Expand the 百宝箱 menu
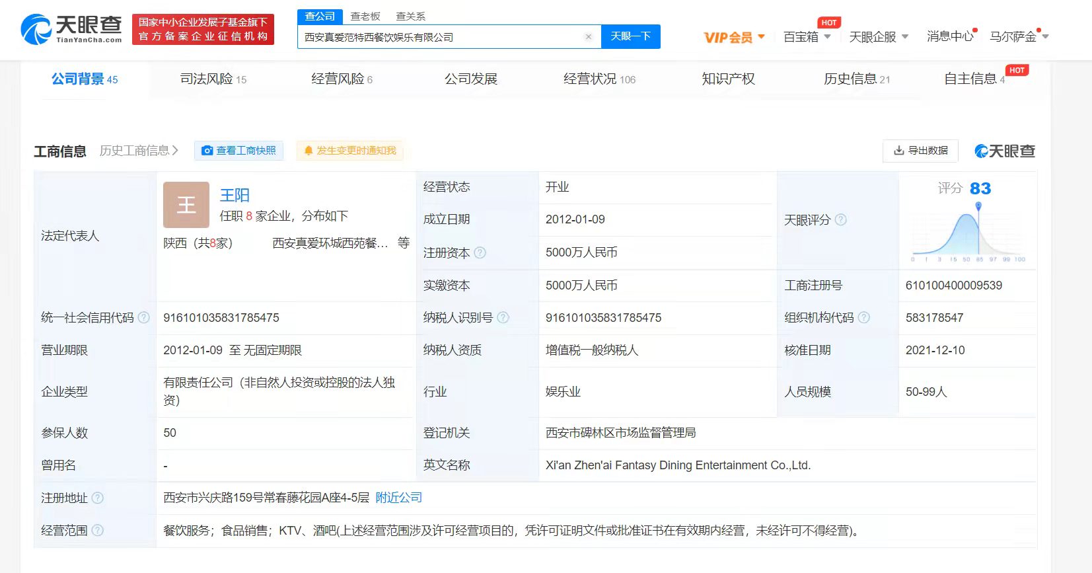The width and height of the screenshot is (1092, 573). tap(807, 37)
